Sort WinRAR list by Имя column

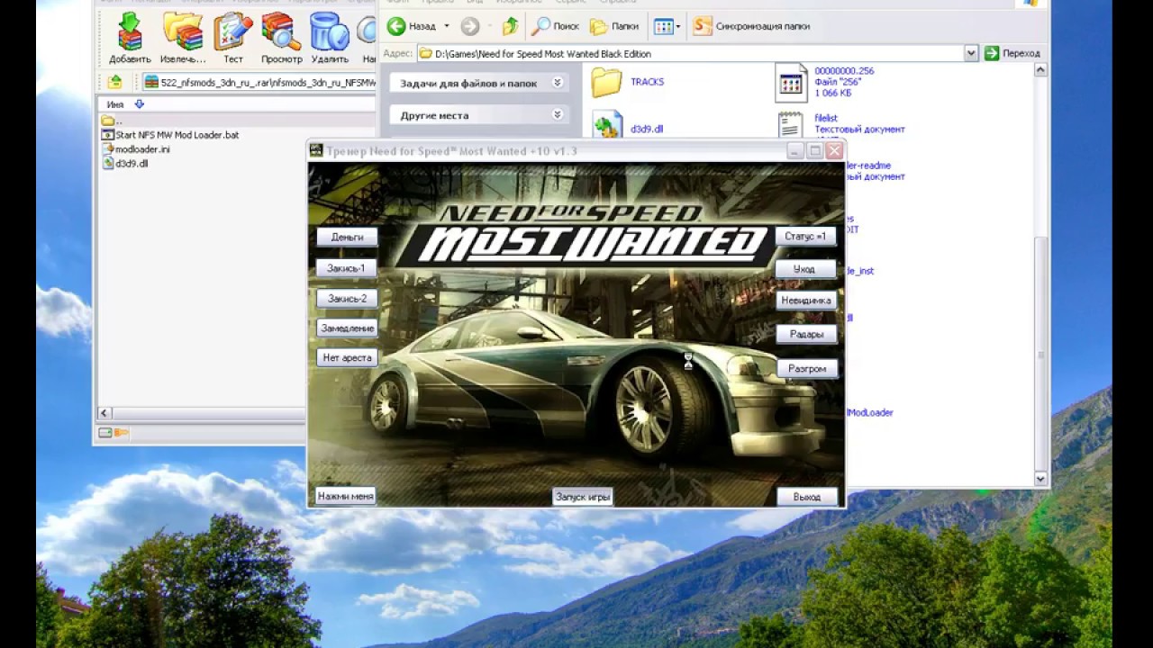tap(114, 104)
